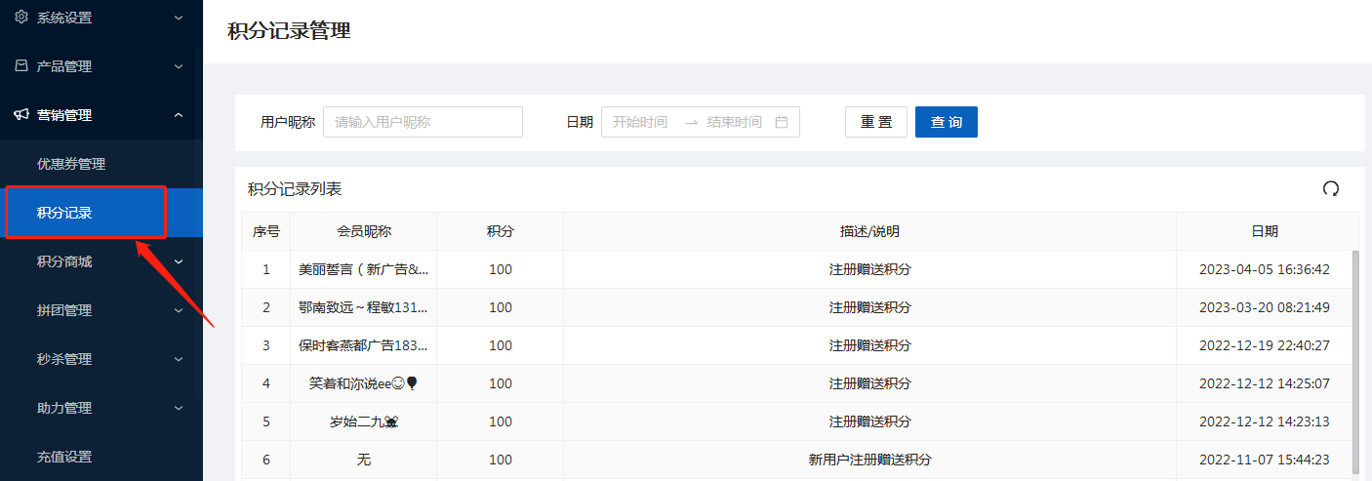Click the 用户昵称 input field
This screenshot has width=1372, height=481.
tap(423, 122)
